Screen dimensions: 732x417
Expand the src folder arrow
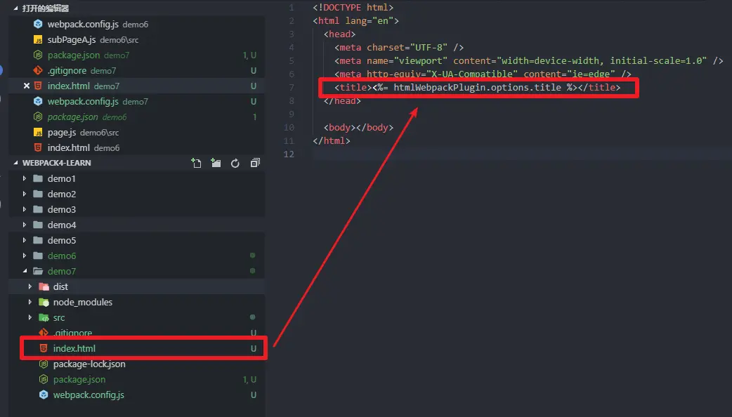point(30,317)
